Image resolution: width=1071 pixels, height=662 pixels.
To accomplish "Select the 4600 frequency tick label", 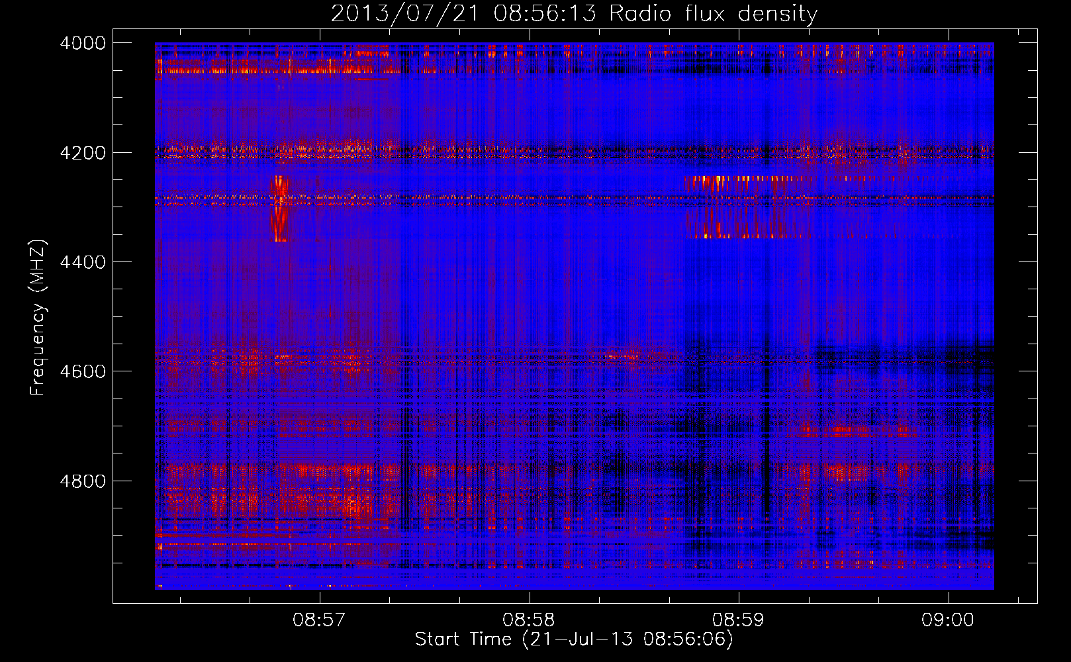I will (83, 371).
